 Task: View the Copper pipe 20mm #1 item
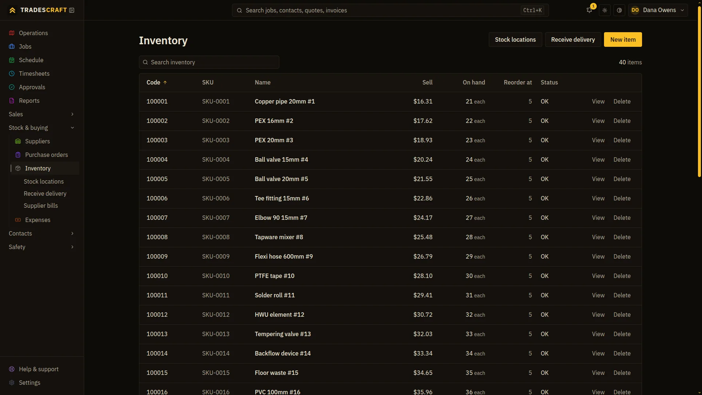coord(598,101)
